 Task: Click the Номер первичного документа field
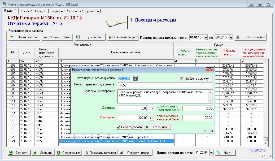165,85
